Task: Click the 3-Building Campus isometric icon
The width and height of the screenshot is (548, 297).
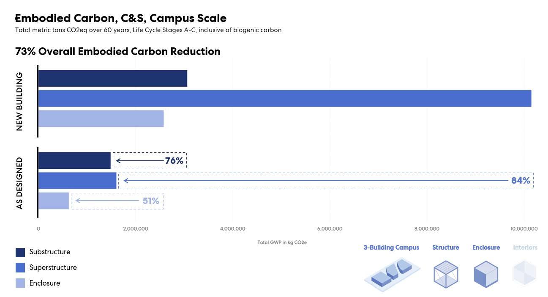Action: click(392, 273)
